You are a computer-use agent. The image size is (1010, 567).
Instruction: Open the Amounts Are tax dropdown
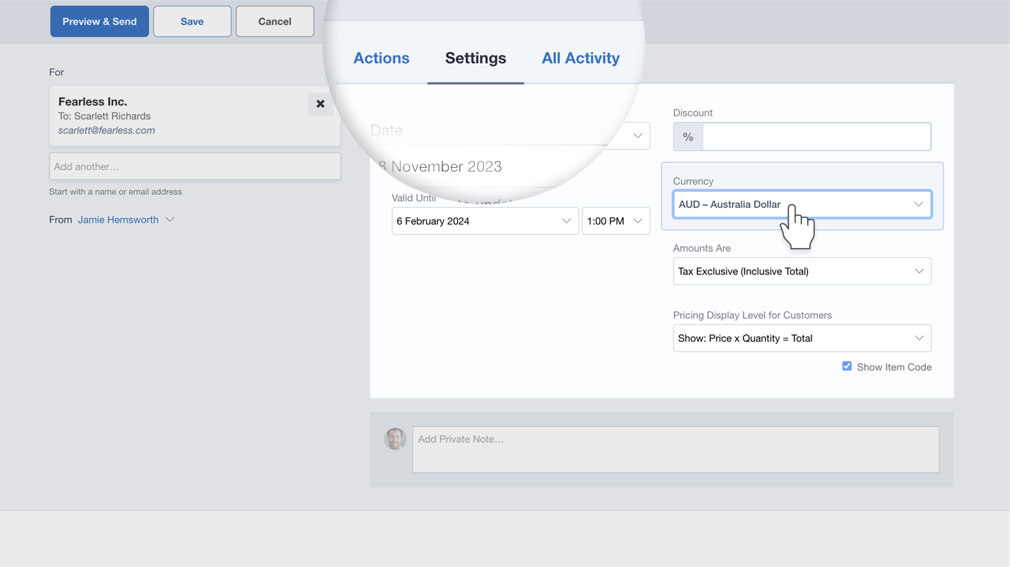click(x=802, y=271)
